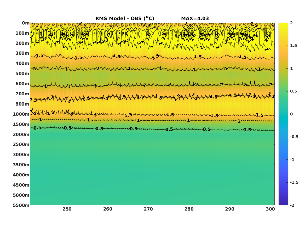The image size is (305, 228).
Task: Click the x-axis tick label '260'
Action: click(x=108, y=209)
